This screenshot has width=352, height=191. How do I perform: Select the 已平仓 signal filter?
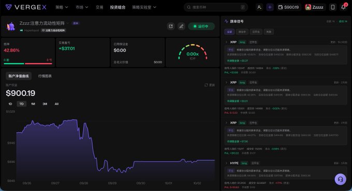[256, 32]
